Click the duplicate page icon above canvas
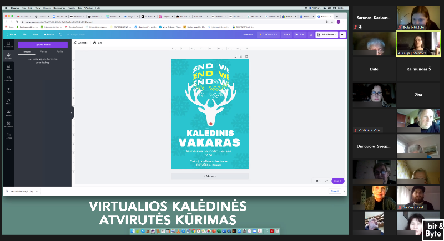444x241 pixels. 241,56
